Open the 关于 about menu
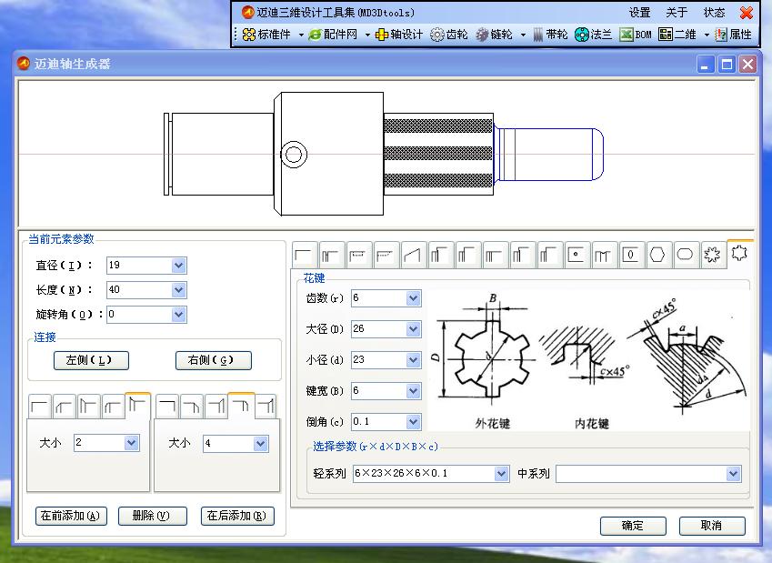This screenshot has height=563, width=772. pyautogui.click(x=677, y=13)
